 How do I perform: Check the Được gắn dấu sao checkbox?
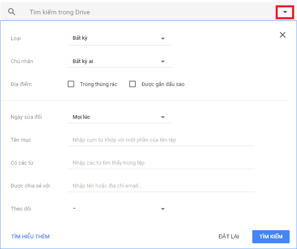click(x=133, y=84)
